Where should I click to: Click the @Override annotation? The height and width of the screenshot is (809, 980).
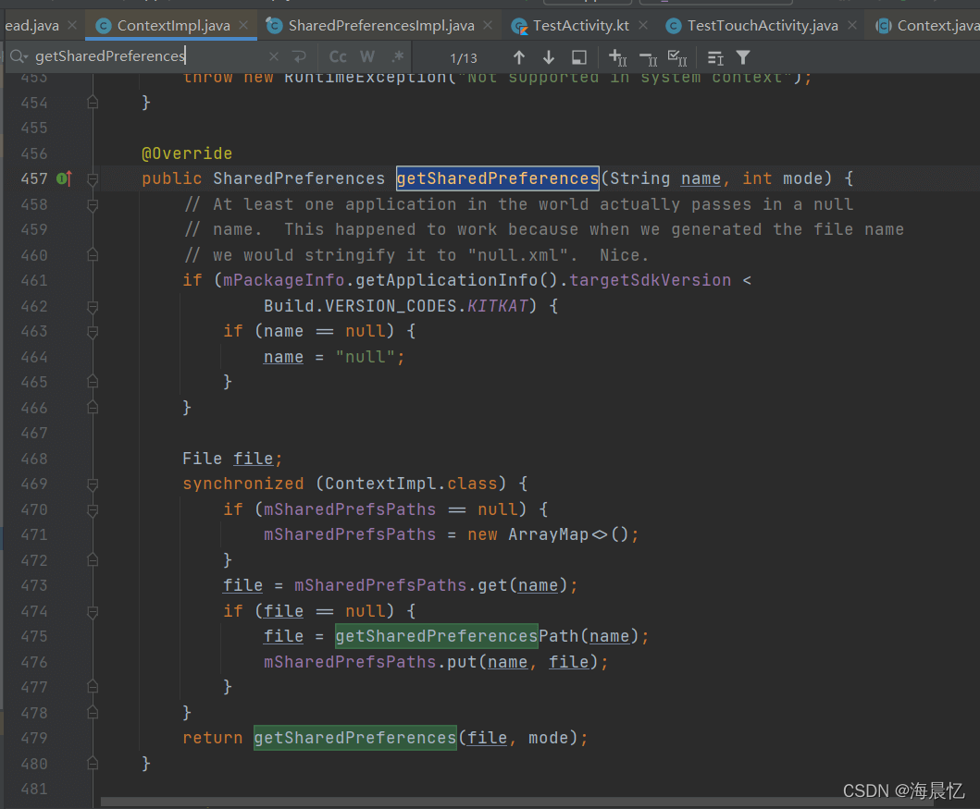pos(187,153)
